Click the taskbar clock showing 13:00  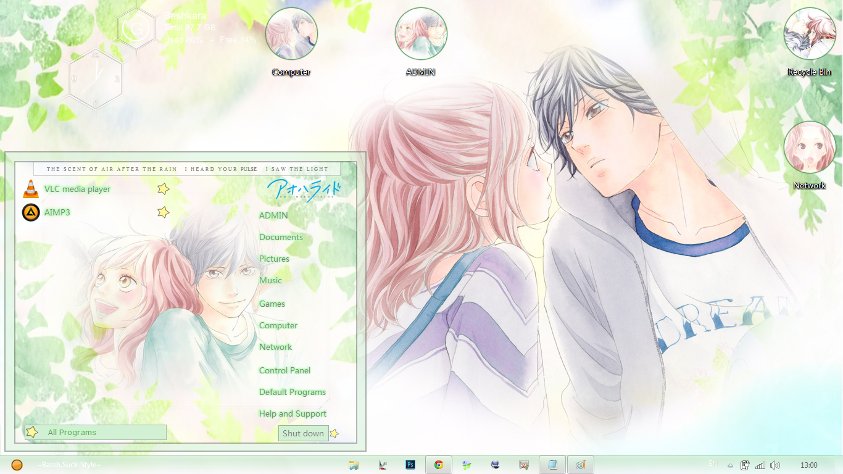(809, 465)
